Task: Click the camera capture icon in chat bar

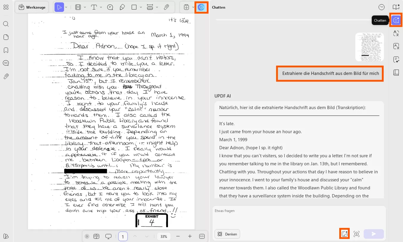Action: click(x=357, y=234)
